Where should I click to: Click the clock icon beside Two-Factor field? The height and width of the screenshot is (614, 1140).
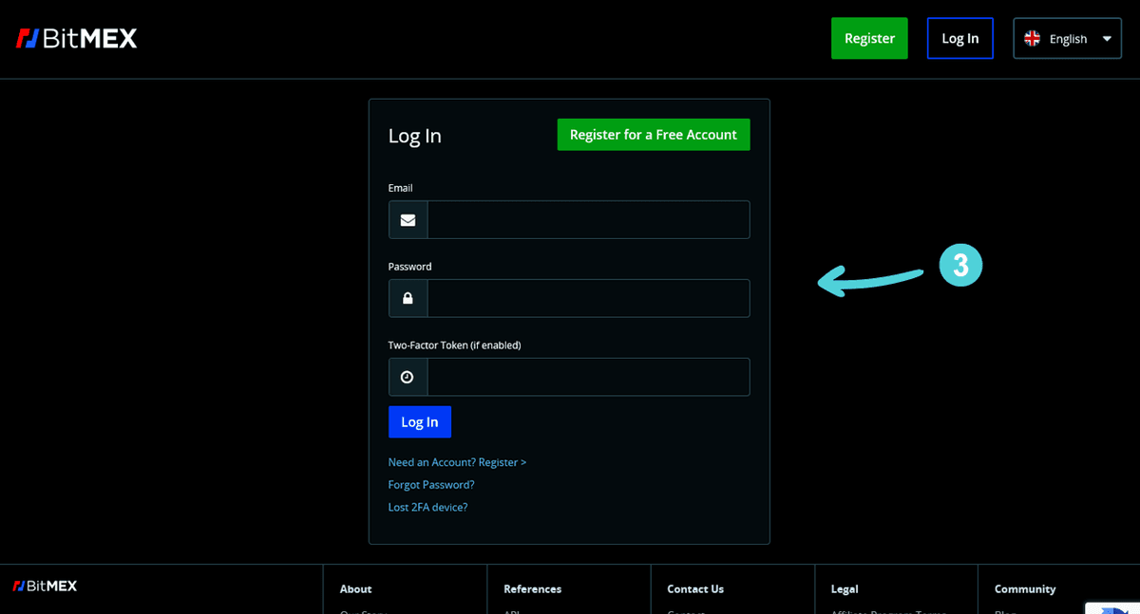pyautogui.click(x=408, y=377)
